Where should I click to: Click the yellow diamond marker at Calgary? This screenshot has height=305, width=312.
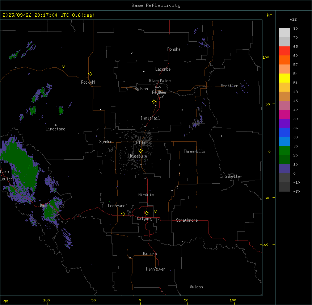coord(147,213)
